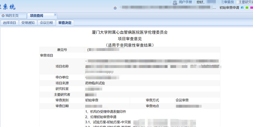The height and width of the screenshot is (127, 253).
Task: Select the 项目查阅 tab
Action: pos(37,15)
